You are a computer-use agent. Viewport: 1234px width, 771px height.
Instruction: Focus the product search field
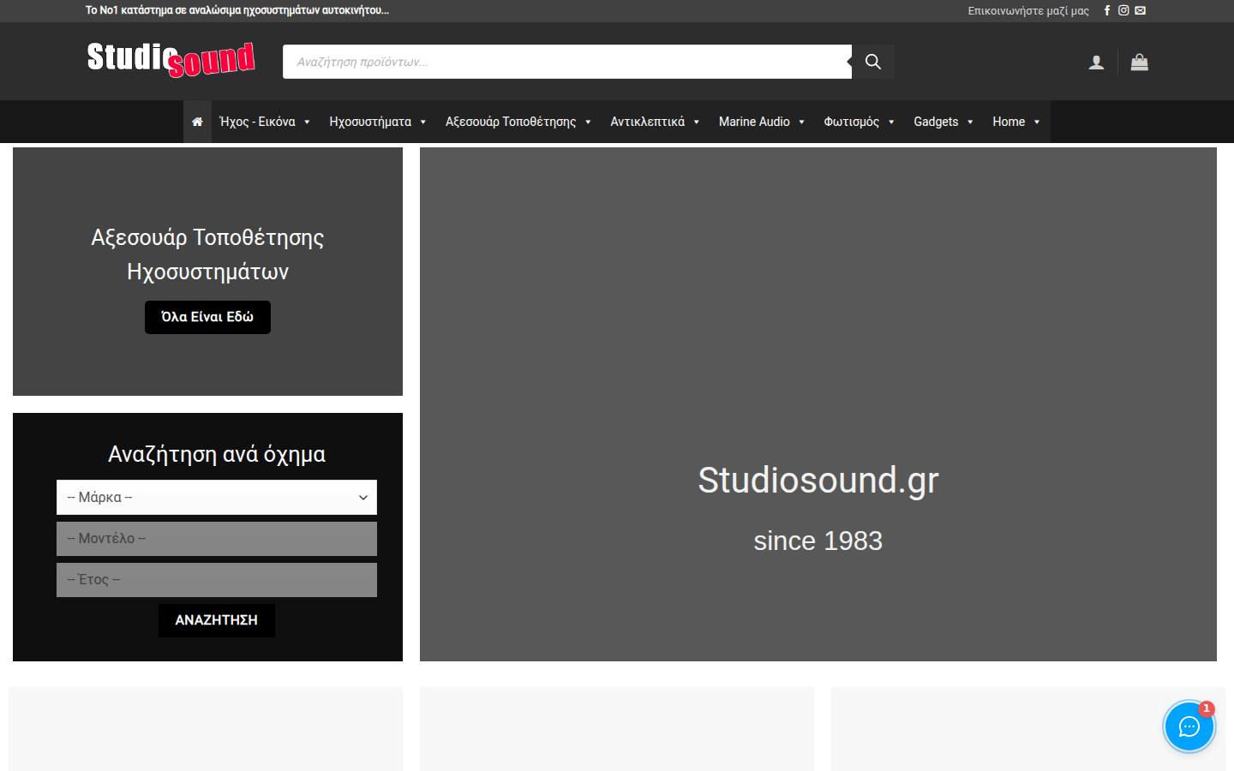(567, 62)
